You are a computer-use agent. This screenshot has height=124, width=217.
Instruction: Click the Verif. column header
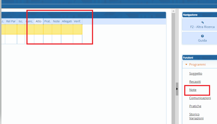click(77, 21)
